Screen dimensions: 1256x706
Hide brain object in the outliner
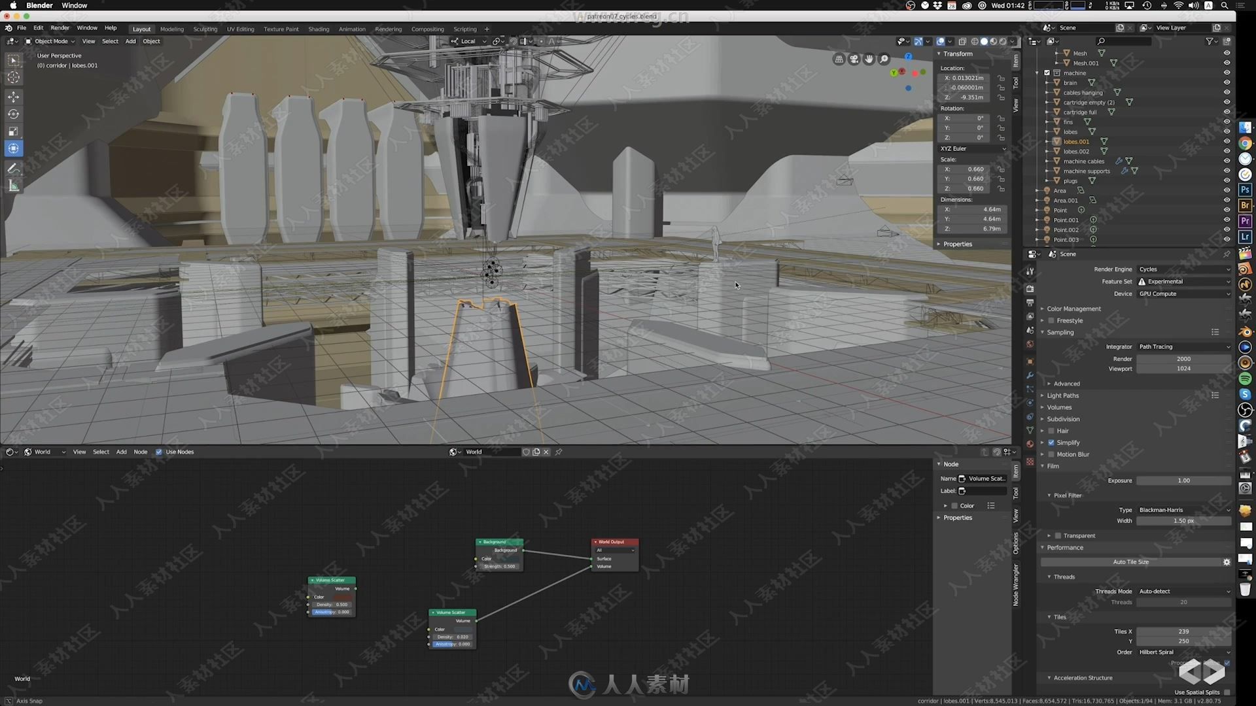[1227, 83]
